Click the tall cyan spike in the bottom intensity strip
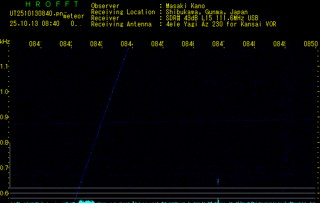The height and width of the screenshot is (203, 320). pyautogui.click(x=218, y=200)
